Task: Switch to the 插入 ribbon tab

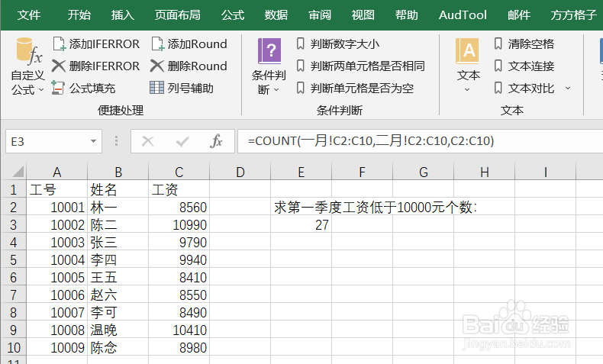Action: click(x=122, y=15)
